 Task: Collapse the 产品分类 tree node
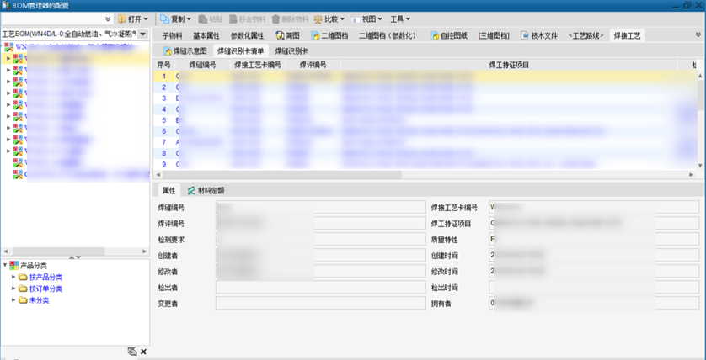pos(5,265)
